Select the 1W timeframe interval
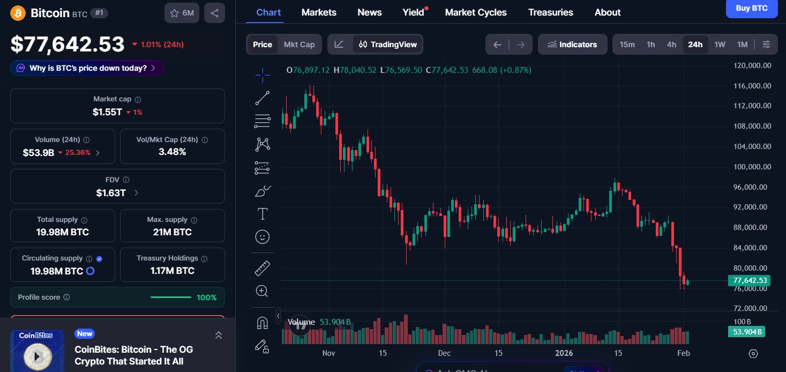This screenshot has width=786, height=372. 720,44
